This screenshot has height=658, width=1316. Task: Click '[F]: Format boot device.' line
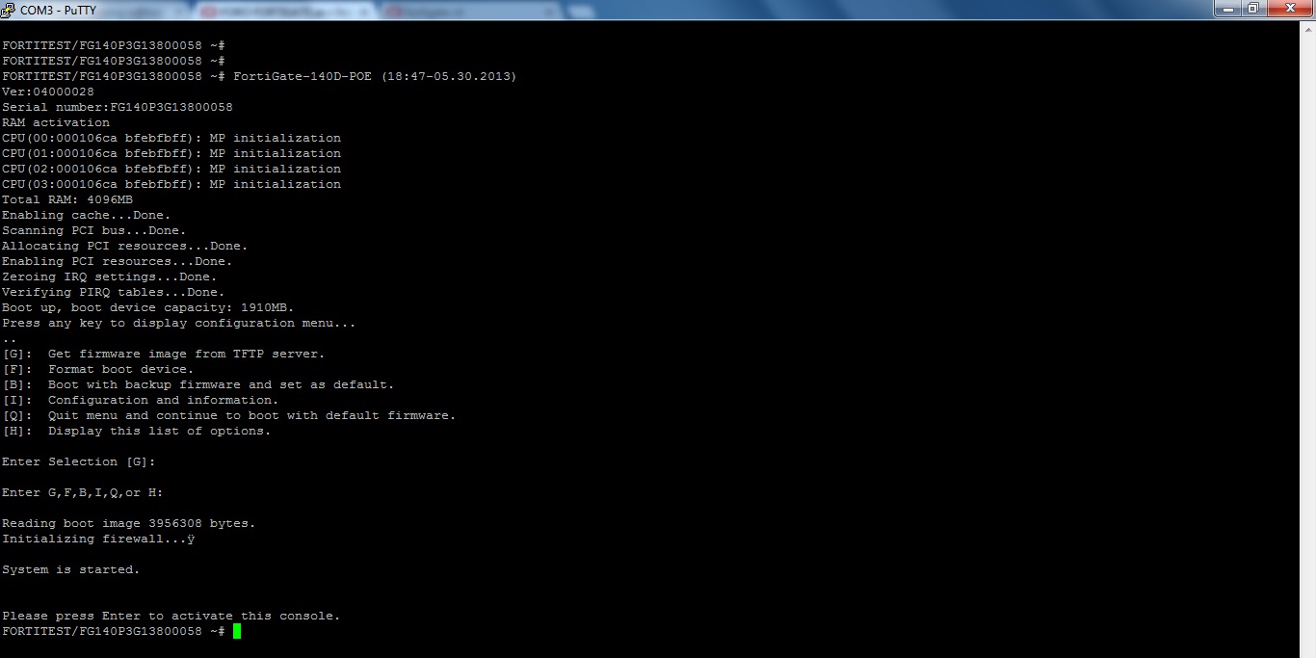click(98, 369)
